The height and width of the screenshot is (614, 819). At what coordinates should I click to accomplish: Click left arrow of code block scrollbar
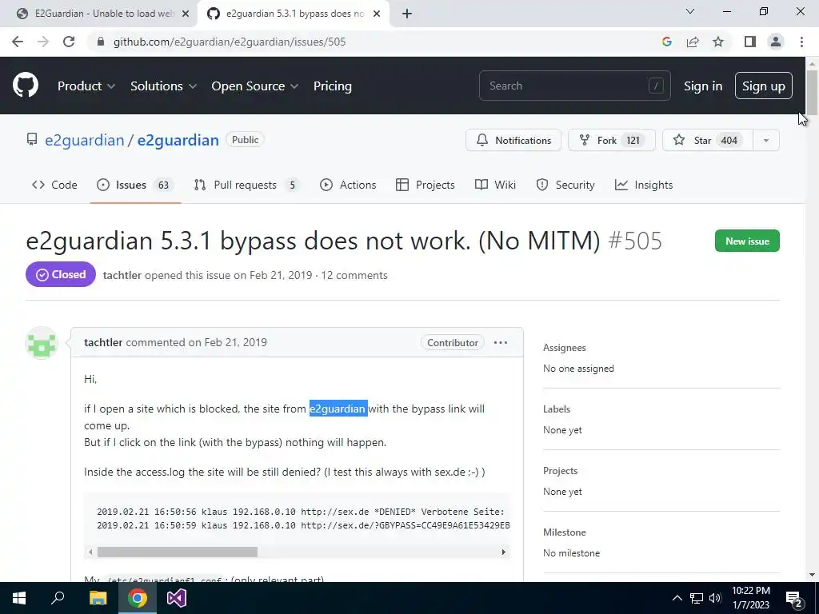[90, 552]
